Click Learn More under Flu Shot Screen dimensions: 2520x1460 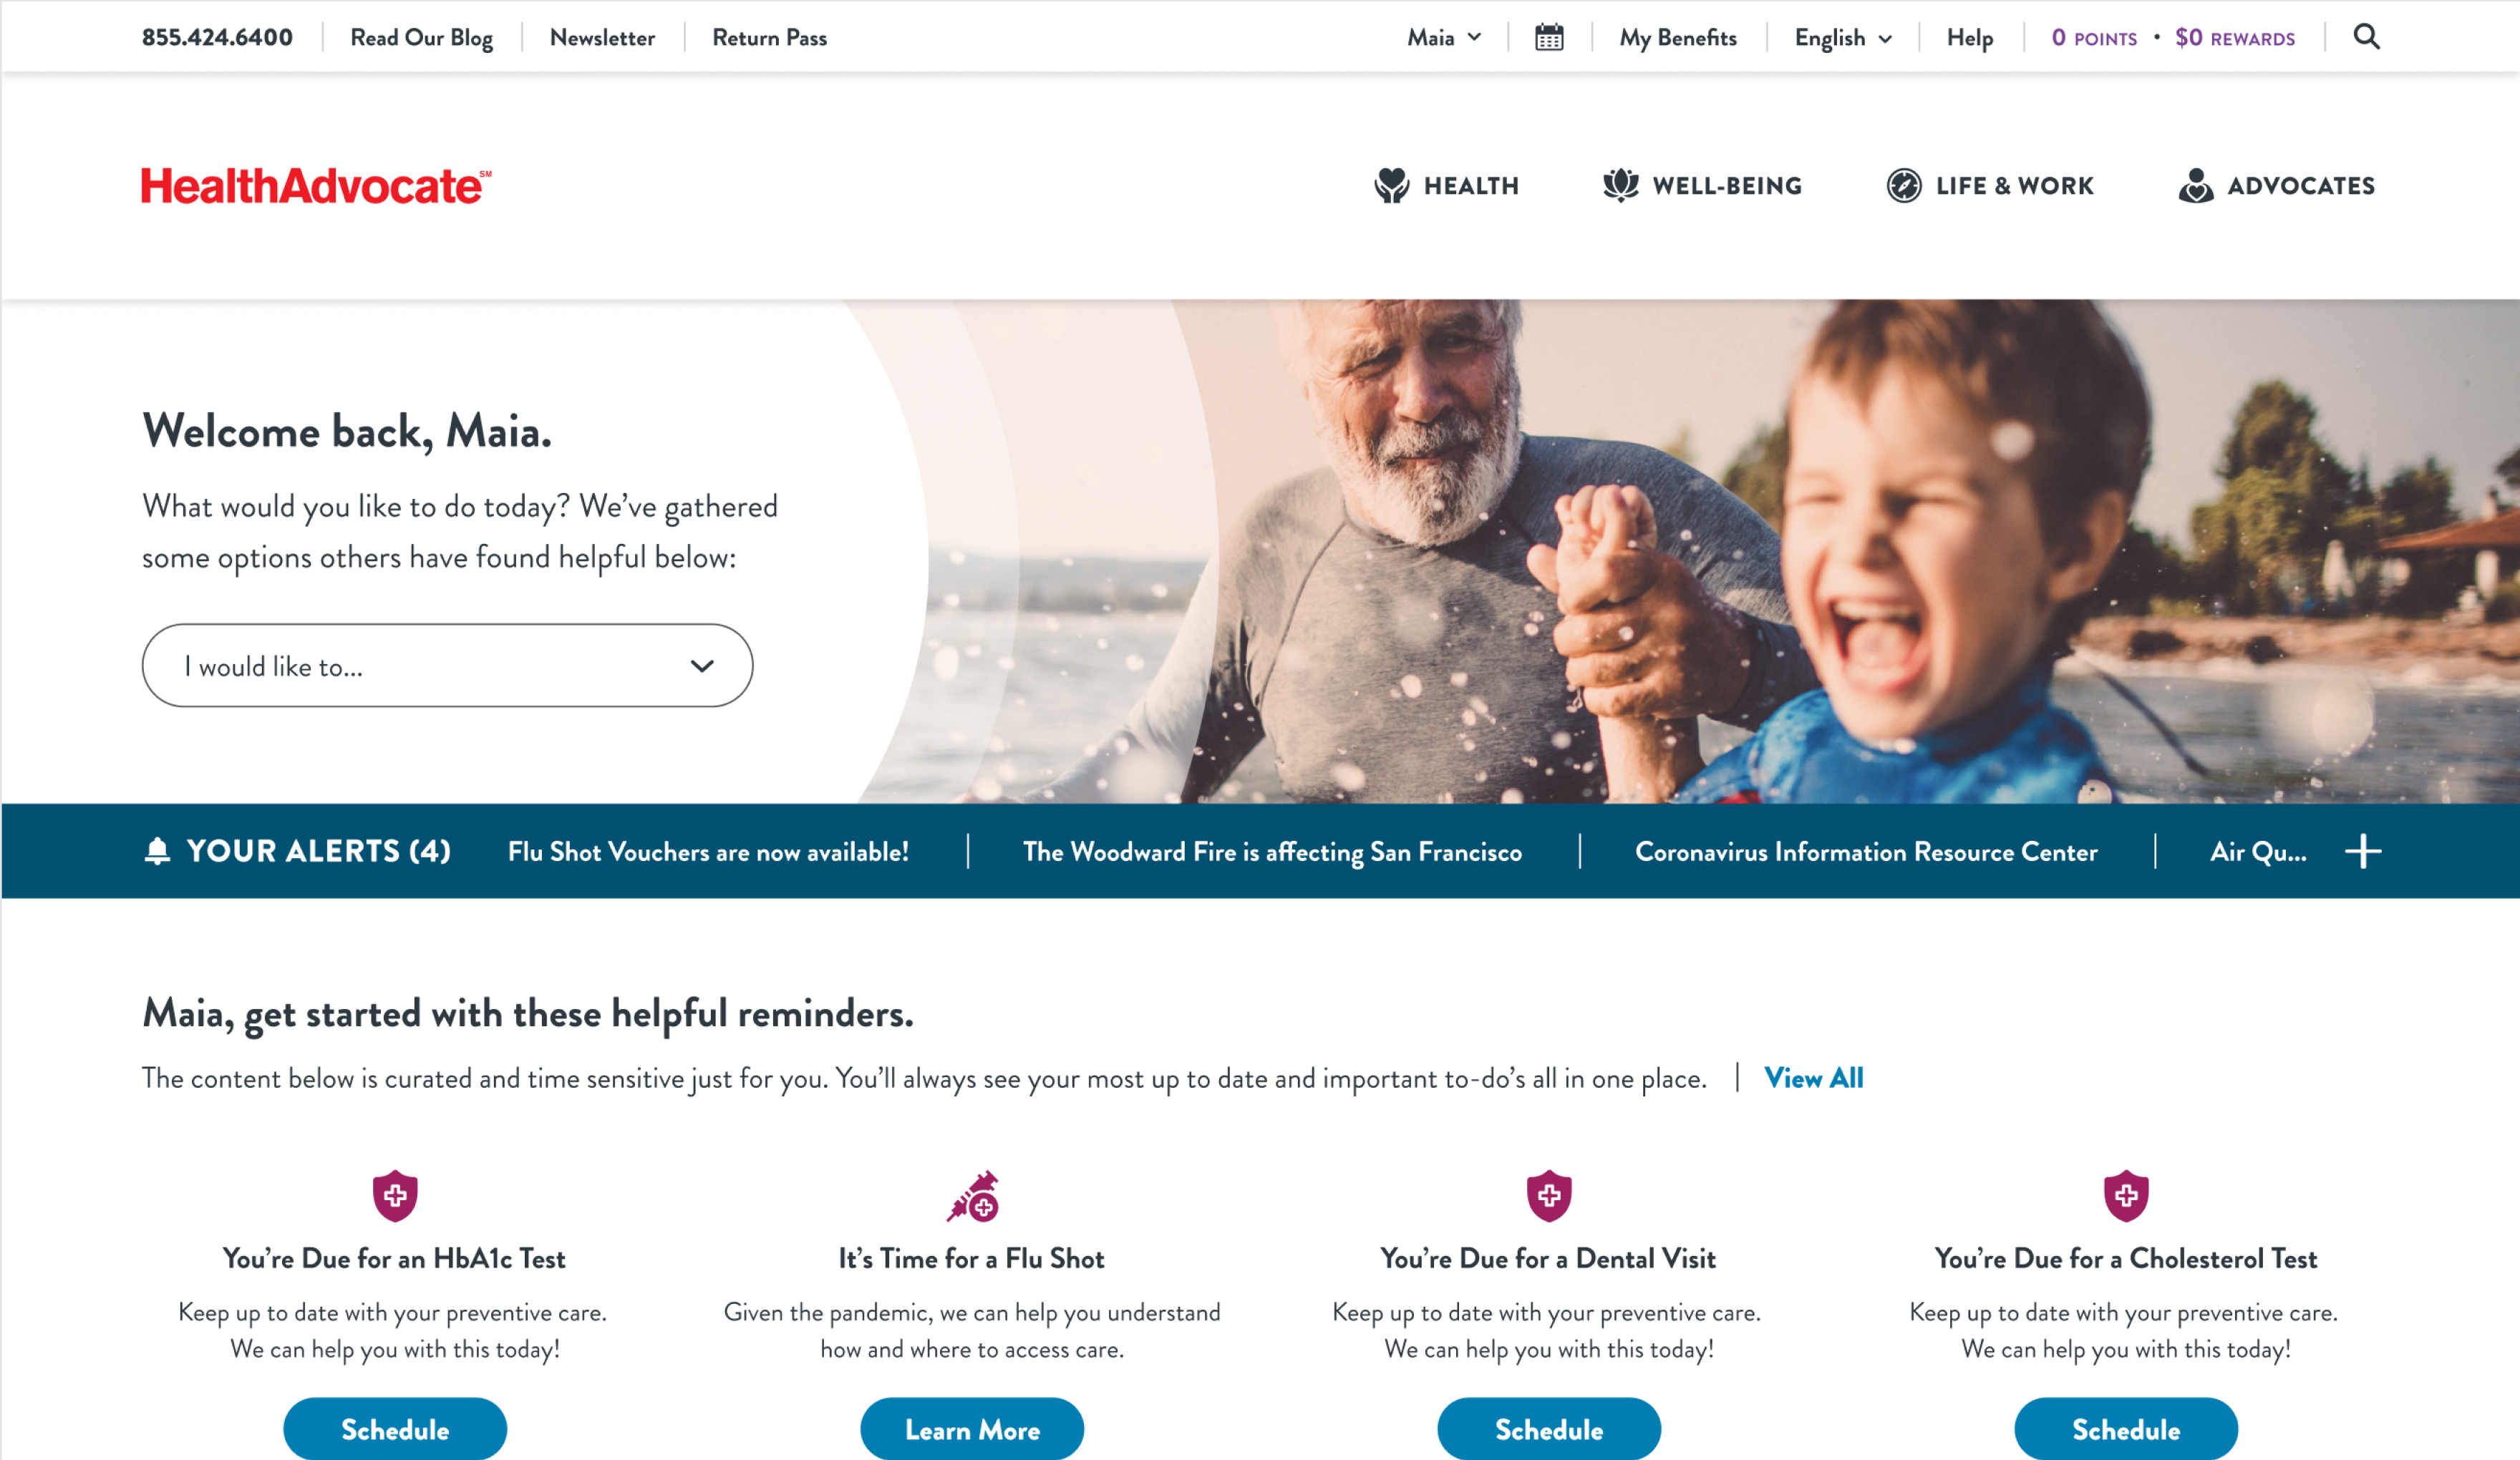972,1430
